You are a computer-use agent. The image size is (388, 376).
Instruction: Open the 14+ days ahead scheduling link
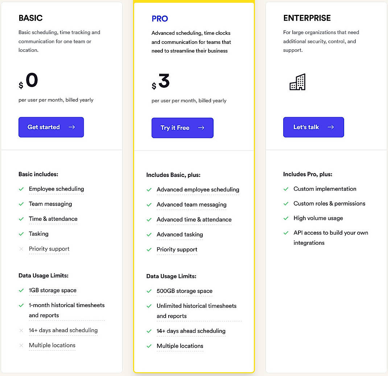(191, 331)
